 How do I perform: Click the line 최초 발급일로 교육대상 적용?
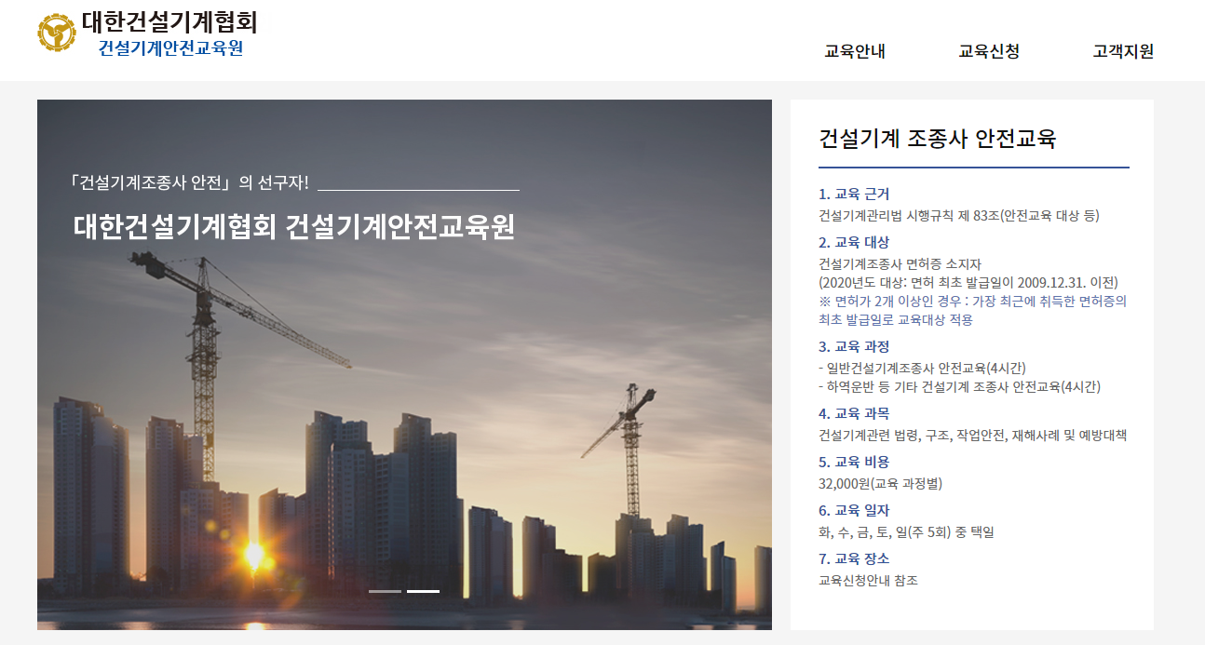[896, 319]
